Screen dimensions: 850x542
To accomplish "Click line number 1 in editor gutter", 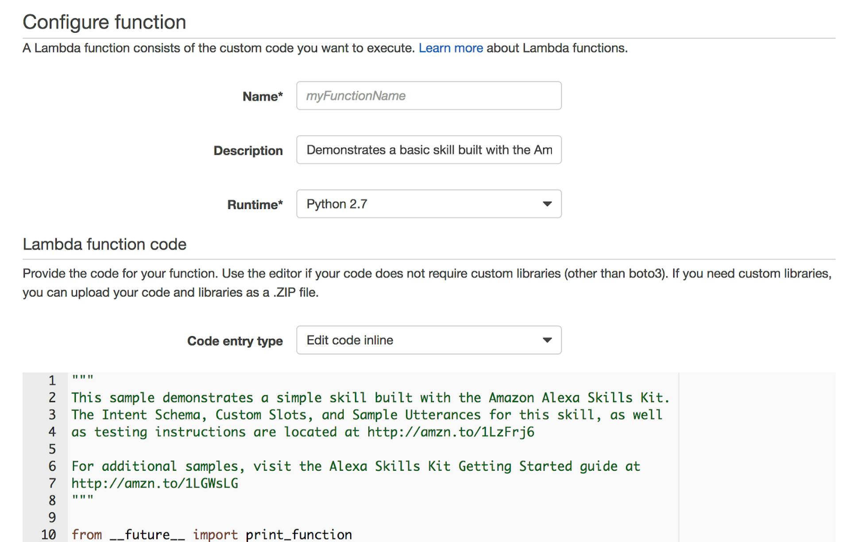I will [x=52, y=381].
